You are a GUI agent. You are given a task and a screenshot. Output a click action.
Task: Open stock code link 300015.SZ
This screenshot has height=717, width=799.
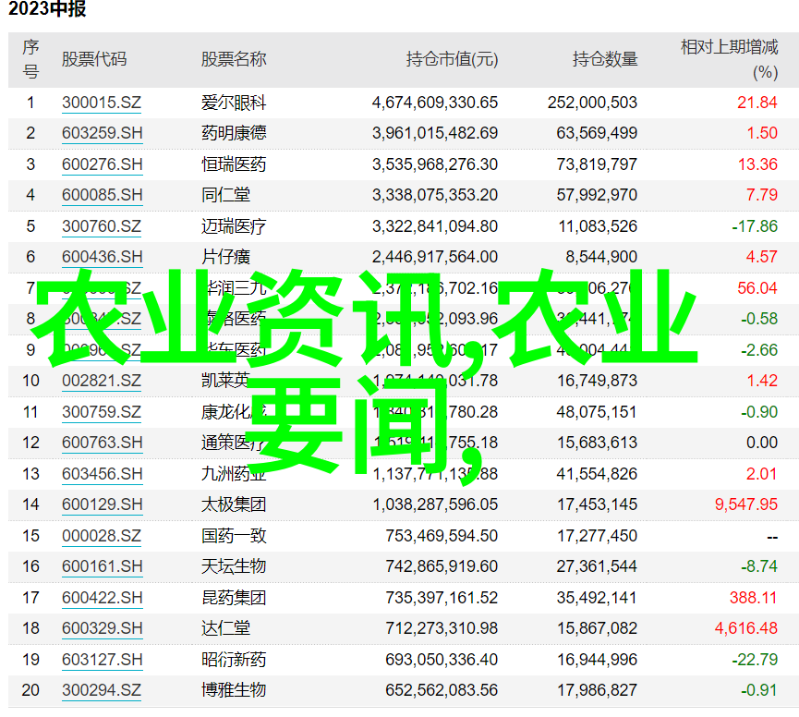coord(102,103)
